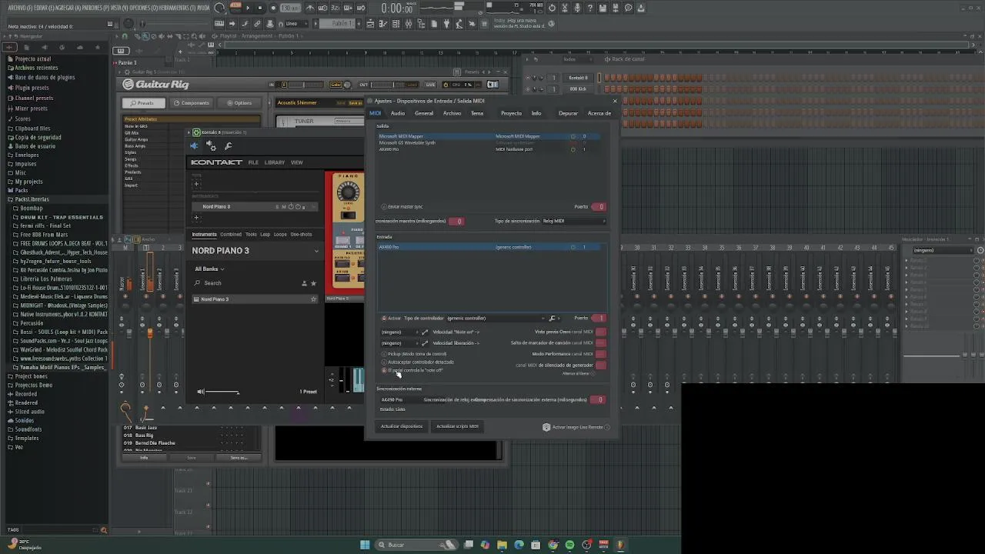Click Guitar Rig Options tab

click(x=239, y=103)
